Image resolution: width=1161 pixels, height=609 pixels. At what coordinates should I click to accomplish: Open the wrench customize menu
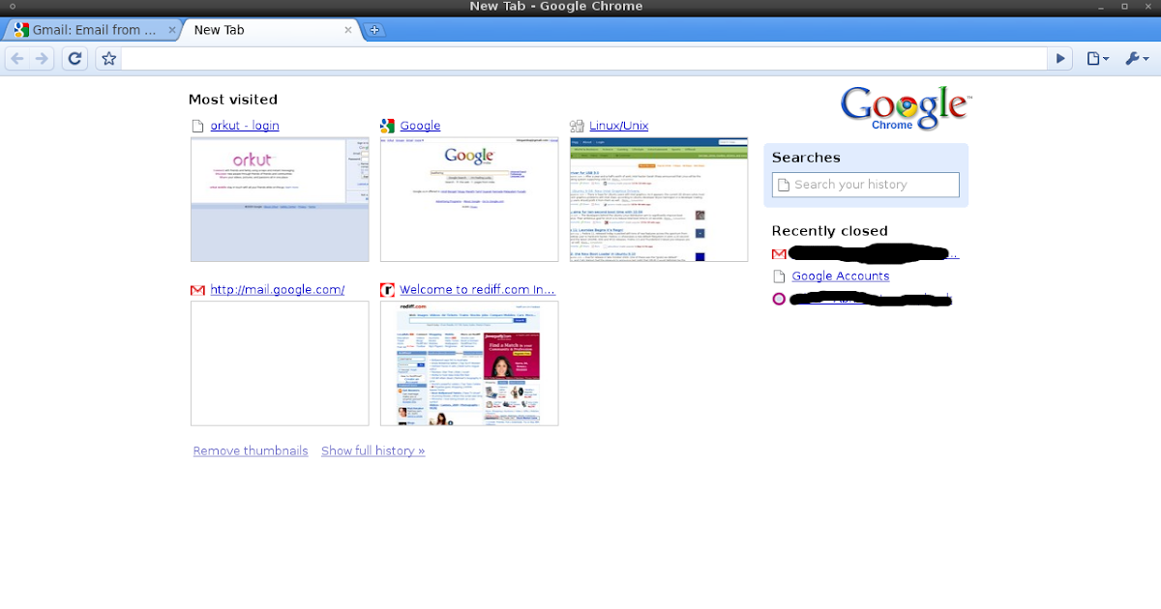[1137, 59]
